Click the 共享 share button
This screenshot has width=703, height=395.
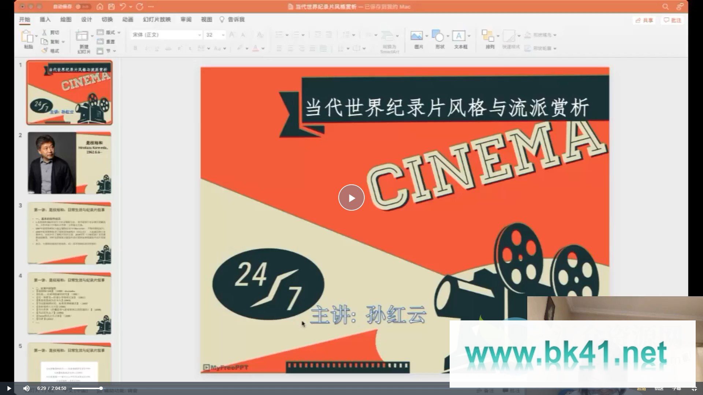point(644,20)
